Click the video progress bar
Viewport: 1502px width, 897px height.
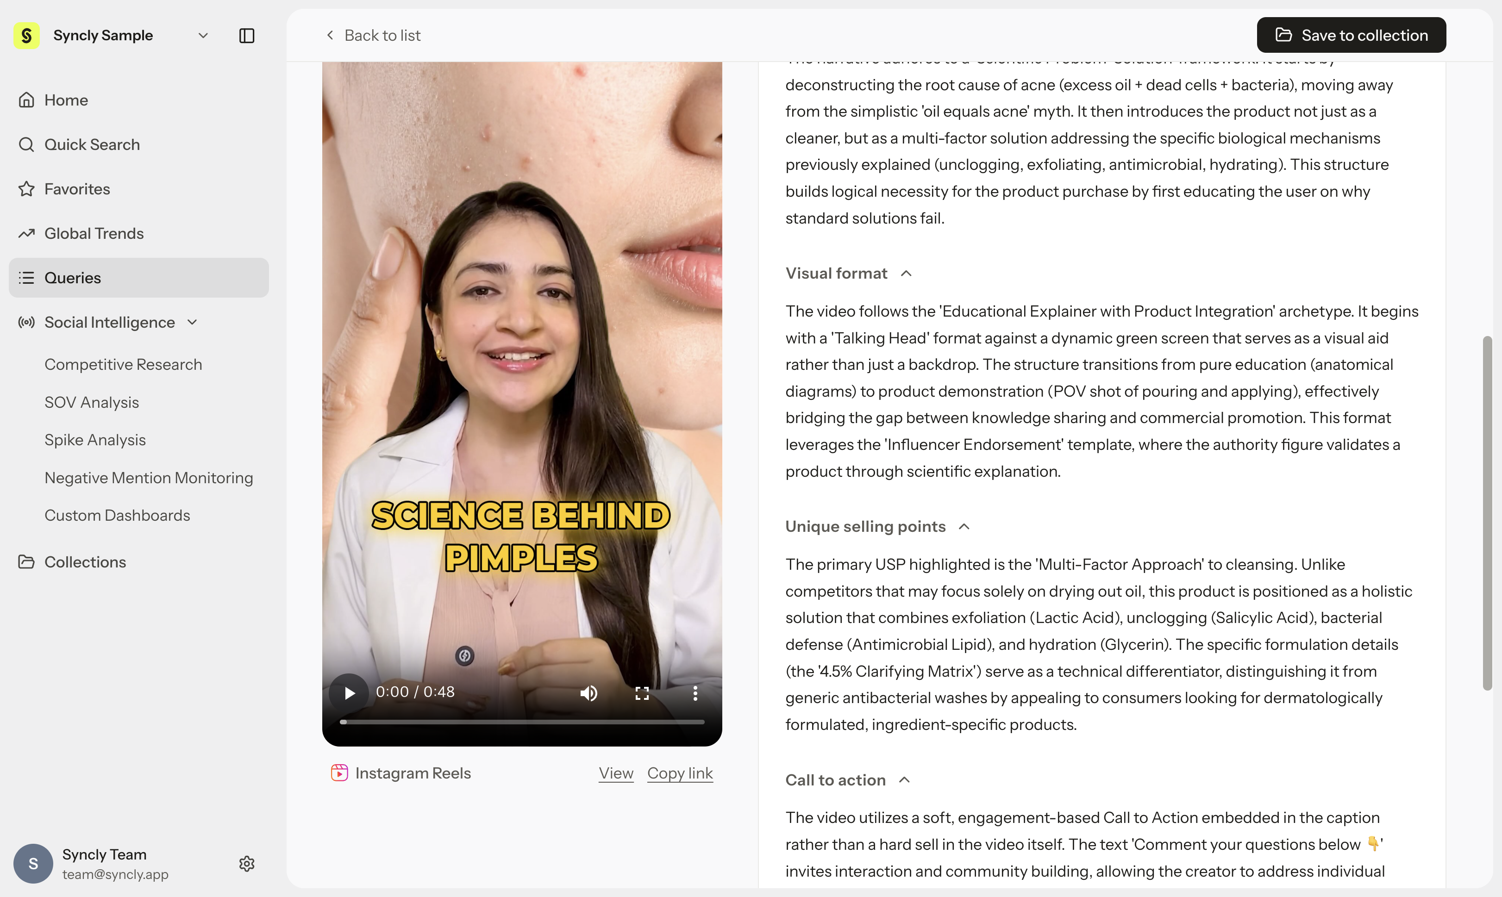tap(522, 723)
